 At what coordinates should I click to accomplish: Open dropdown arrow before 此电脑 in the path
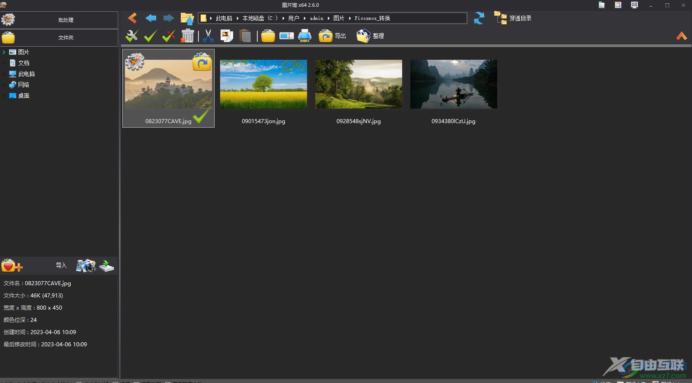click(211, 18)
